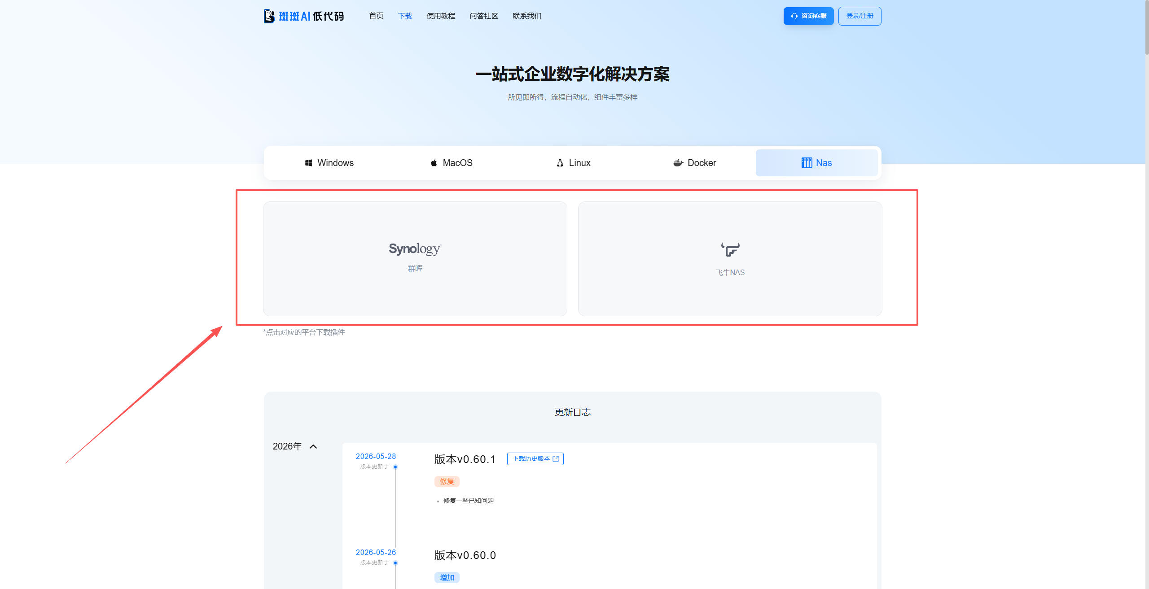Open the Synology 群晖 download card
The image size is (1149, 589).
[415, 259]
